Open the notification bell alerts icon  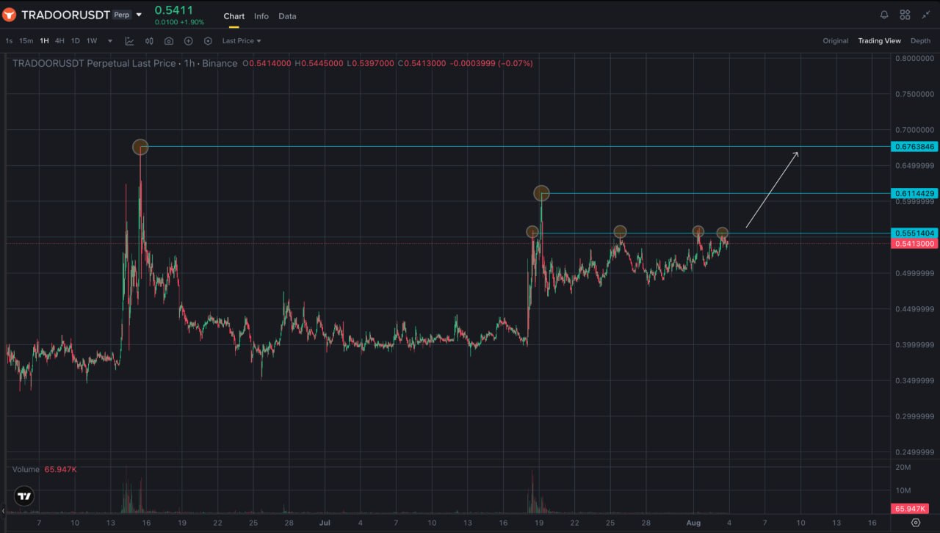click(884, 15)
